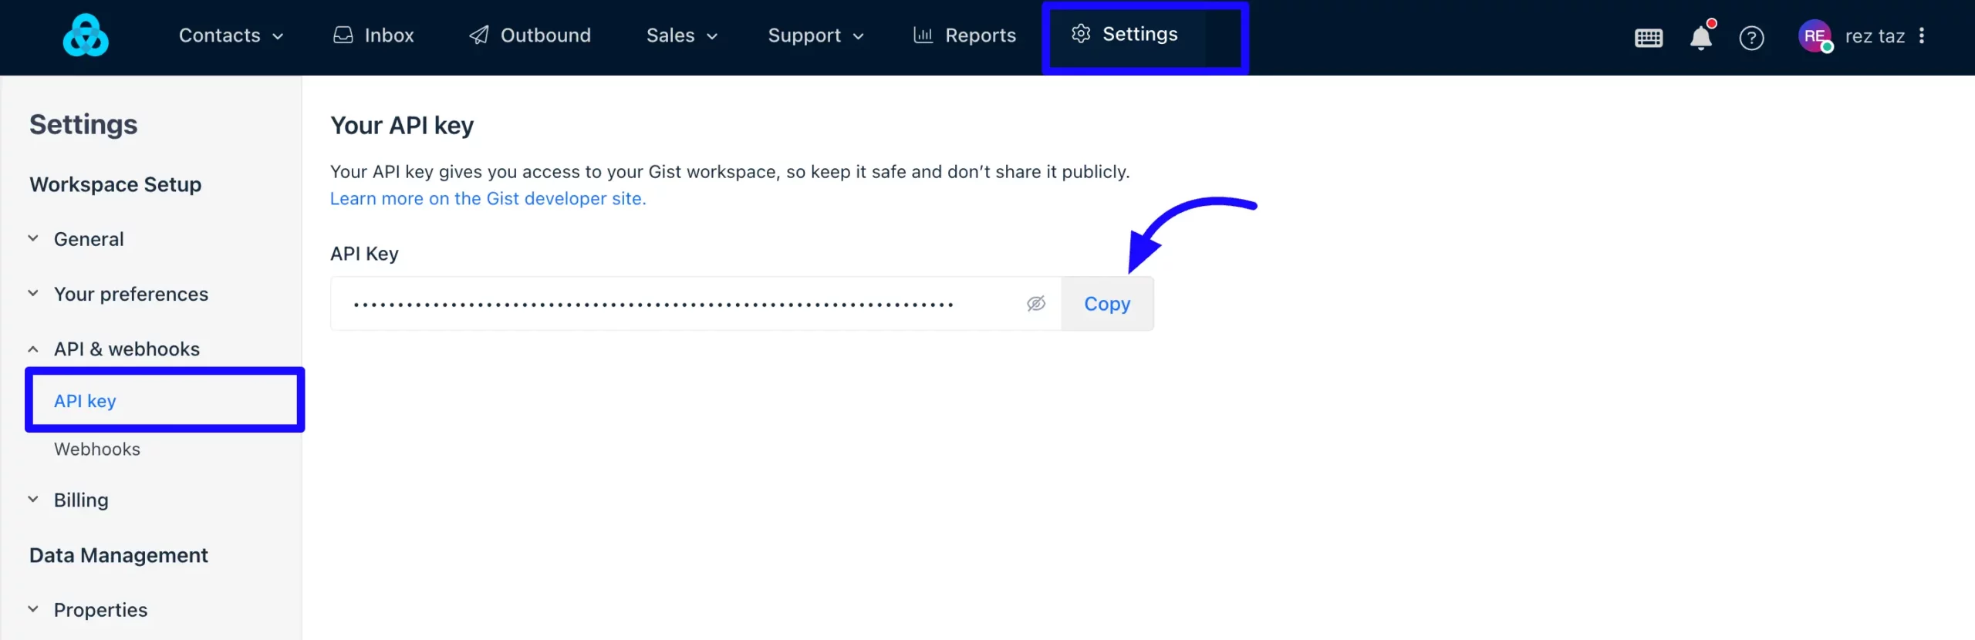Open the Outbound menu item
This screenshot has width=1975, height=640.
pyautogui.click(x=530, y=35)
